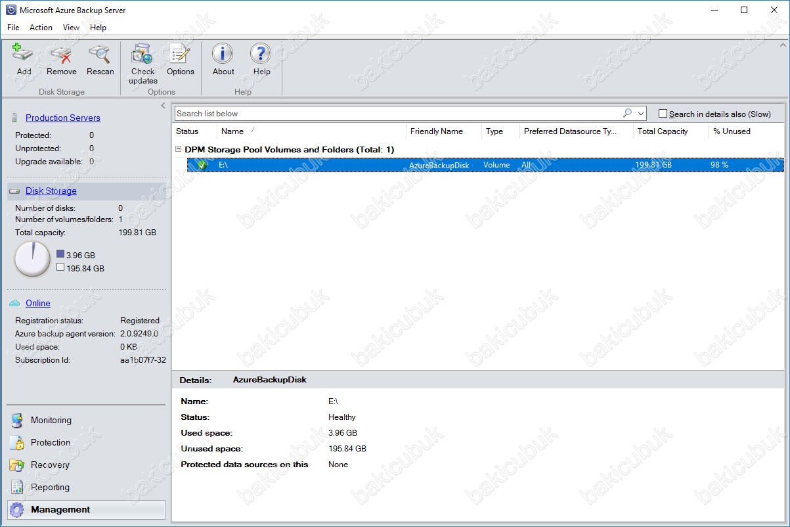This screenshot has width=790, height=527.
Task: Click the 199.81 GB capacity cell
Action: (653, 165)
